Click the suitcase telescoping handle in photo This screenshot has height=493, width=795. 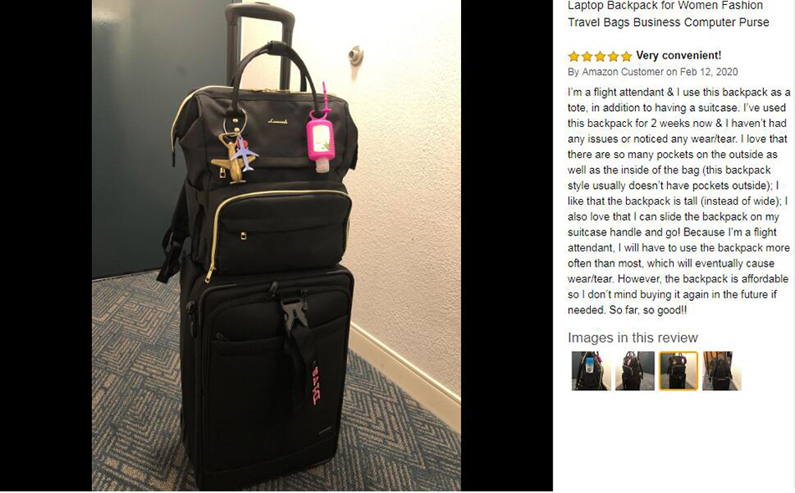click(x=259, y=40)
